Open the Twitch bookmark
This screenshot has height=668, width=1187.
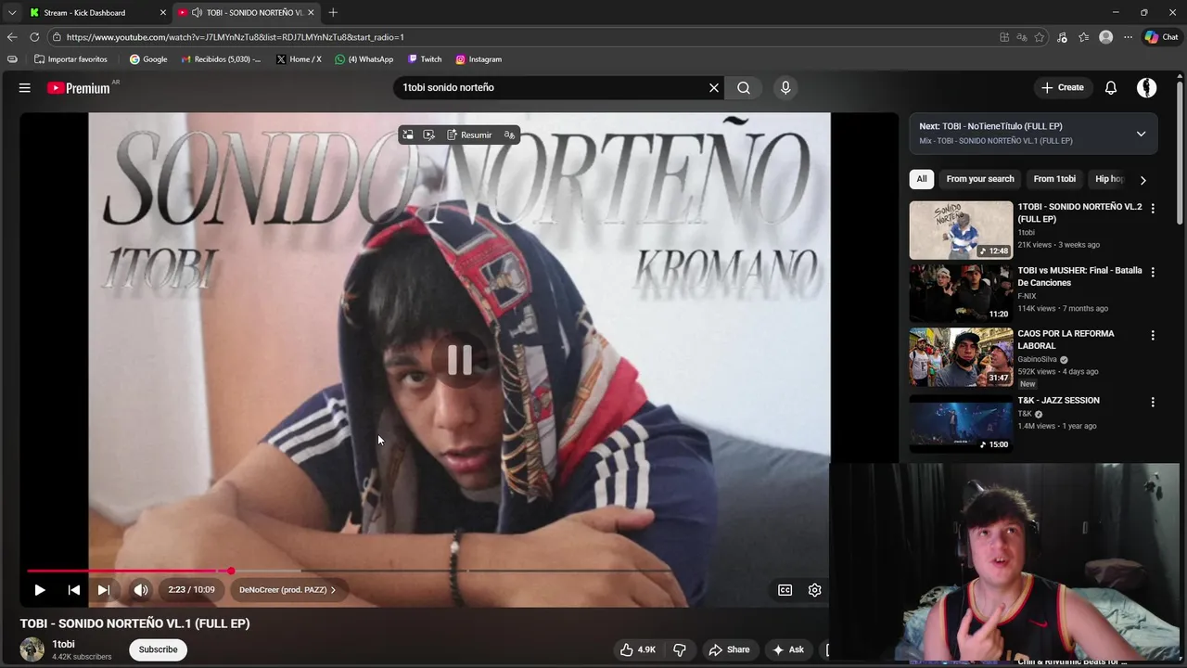pos(425,59)
